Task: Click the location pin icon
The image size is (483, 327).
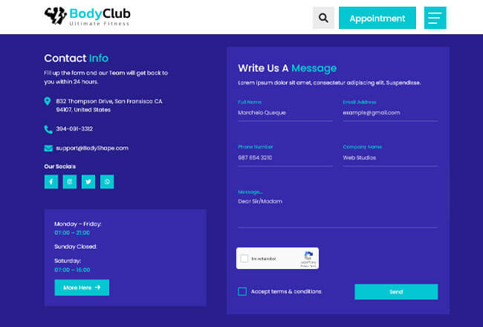Action: click(x=48, y=101)
